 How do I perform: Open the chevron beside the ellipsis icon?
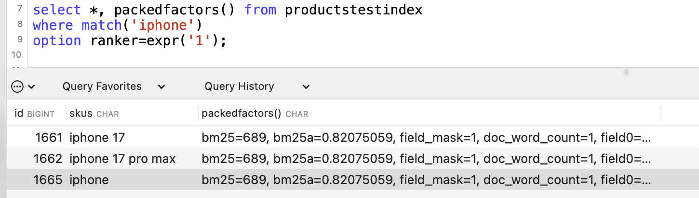click(x=32, y=87)
